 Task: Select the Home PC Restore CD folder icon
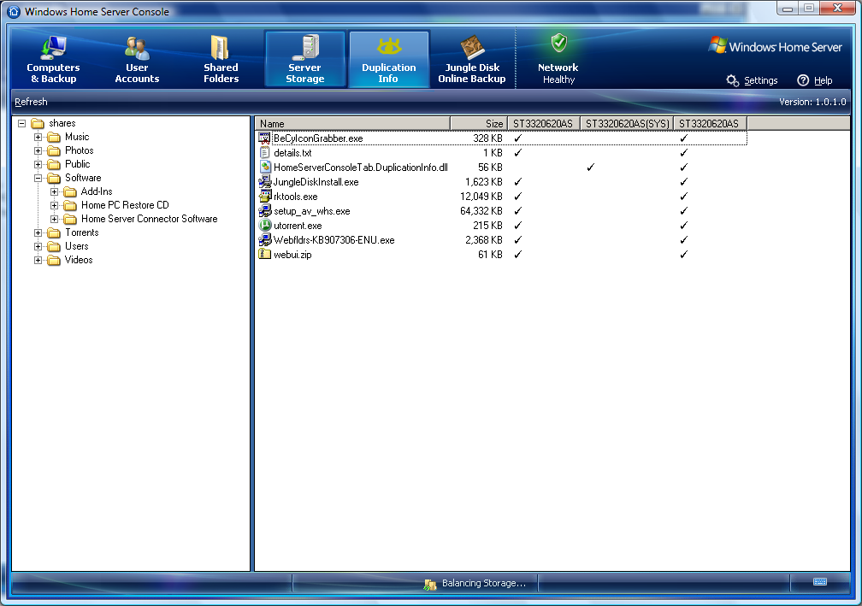[x=70, y=205]
